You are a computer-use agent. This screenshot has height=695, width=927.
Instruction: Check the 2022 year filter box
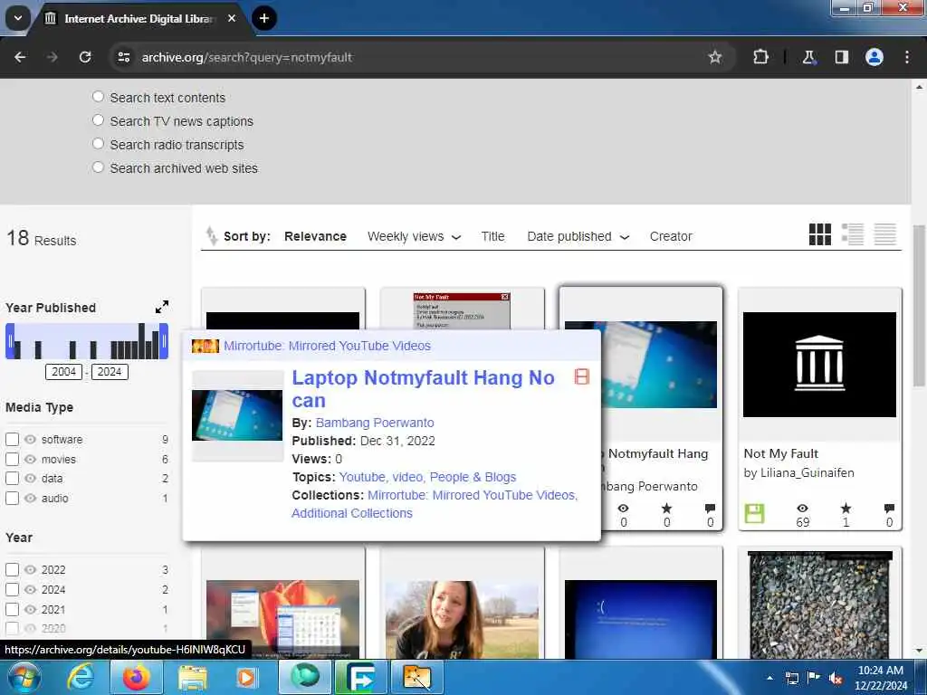(12, 570)
